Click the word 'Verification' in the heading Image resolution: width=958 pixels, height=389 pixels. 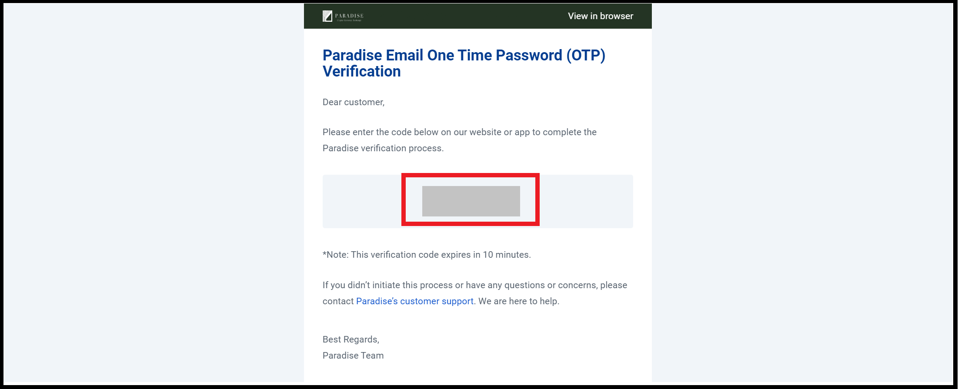(362, 72)
